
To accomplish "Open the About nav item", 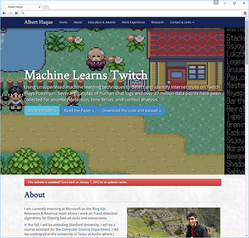I will tap(78, 22).
